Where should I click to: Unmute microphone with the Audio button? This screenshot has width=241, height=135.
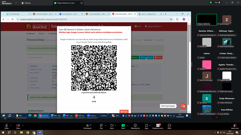tap(6, 126)
